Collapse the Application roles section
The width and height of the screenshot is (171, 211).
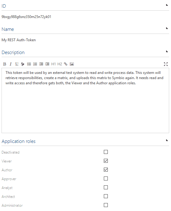[x=167, y=140]
